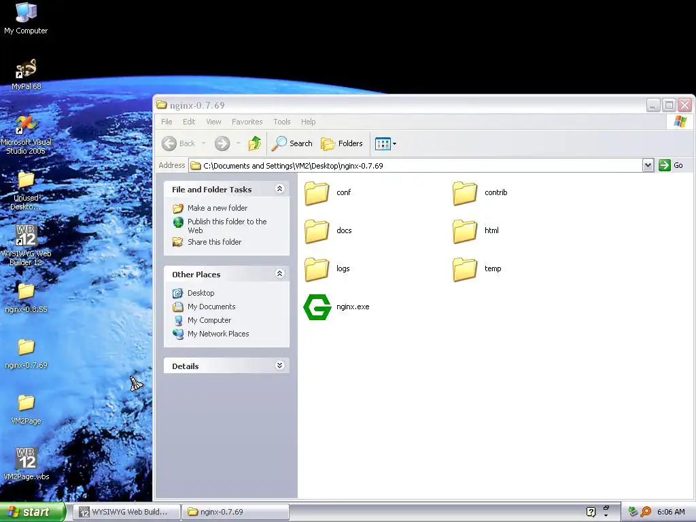The width and height of the screenshot is (696, 522).
Task: Click the Go button beside address bar
Action: (x=671, y=165)
